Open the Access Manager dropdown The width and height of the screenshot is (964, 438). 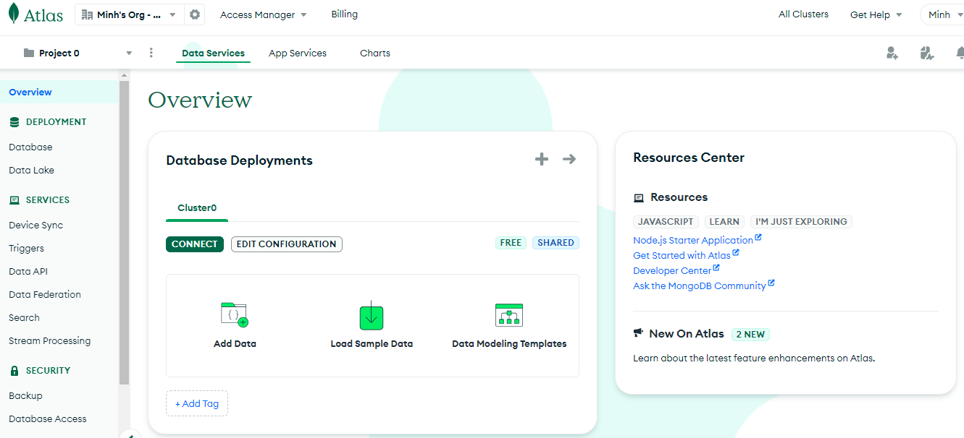coord(264,14)
